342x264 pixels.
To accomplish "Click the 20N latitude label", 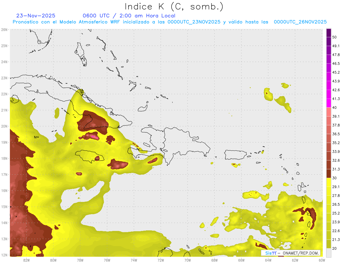I will pos(4,126).
